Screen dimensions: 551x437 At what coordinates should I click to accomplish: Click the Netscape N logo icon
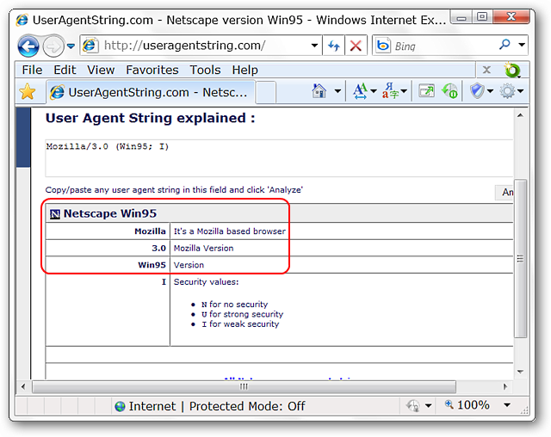click(55, 213)
